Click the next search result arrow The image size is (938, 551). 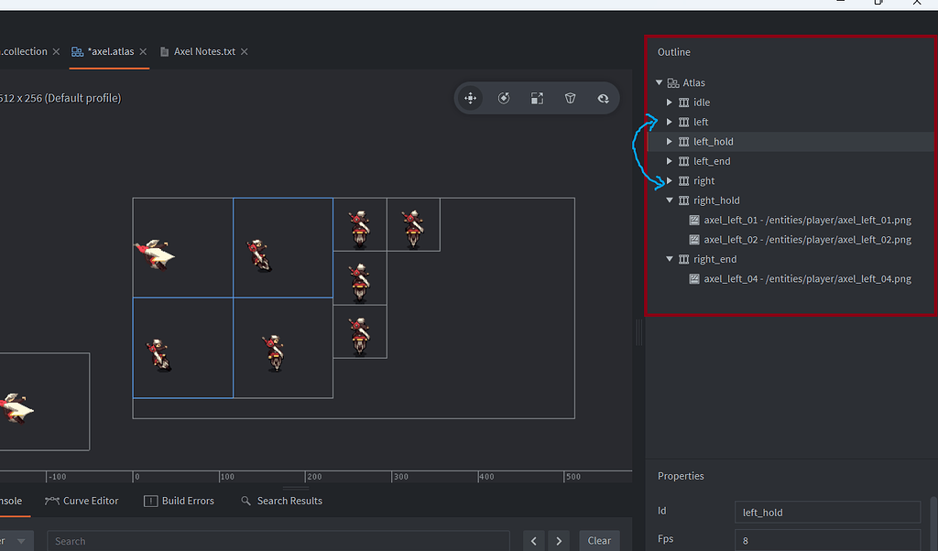pyautogui.click(x=559, y=541)
